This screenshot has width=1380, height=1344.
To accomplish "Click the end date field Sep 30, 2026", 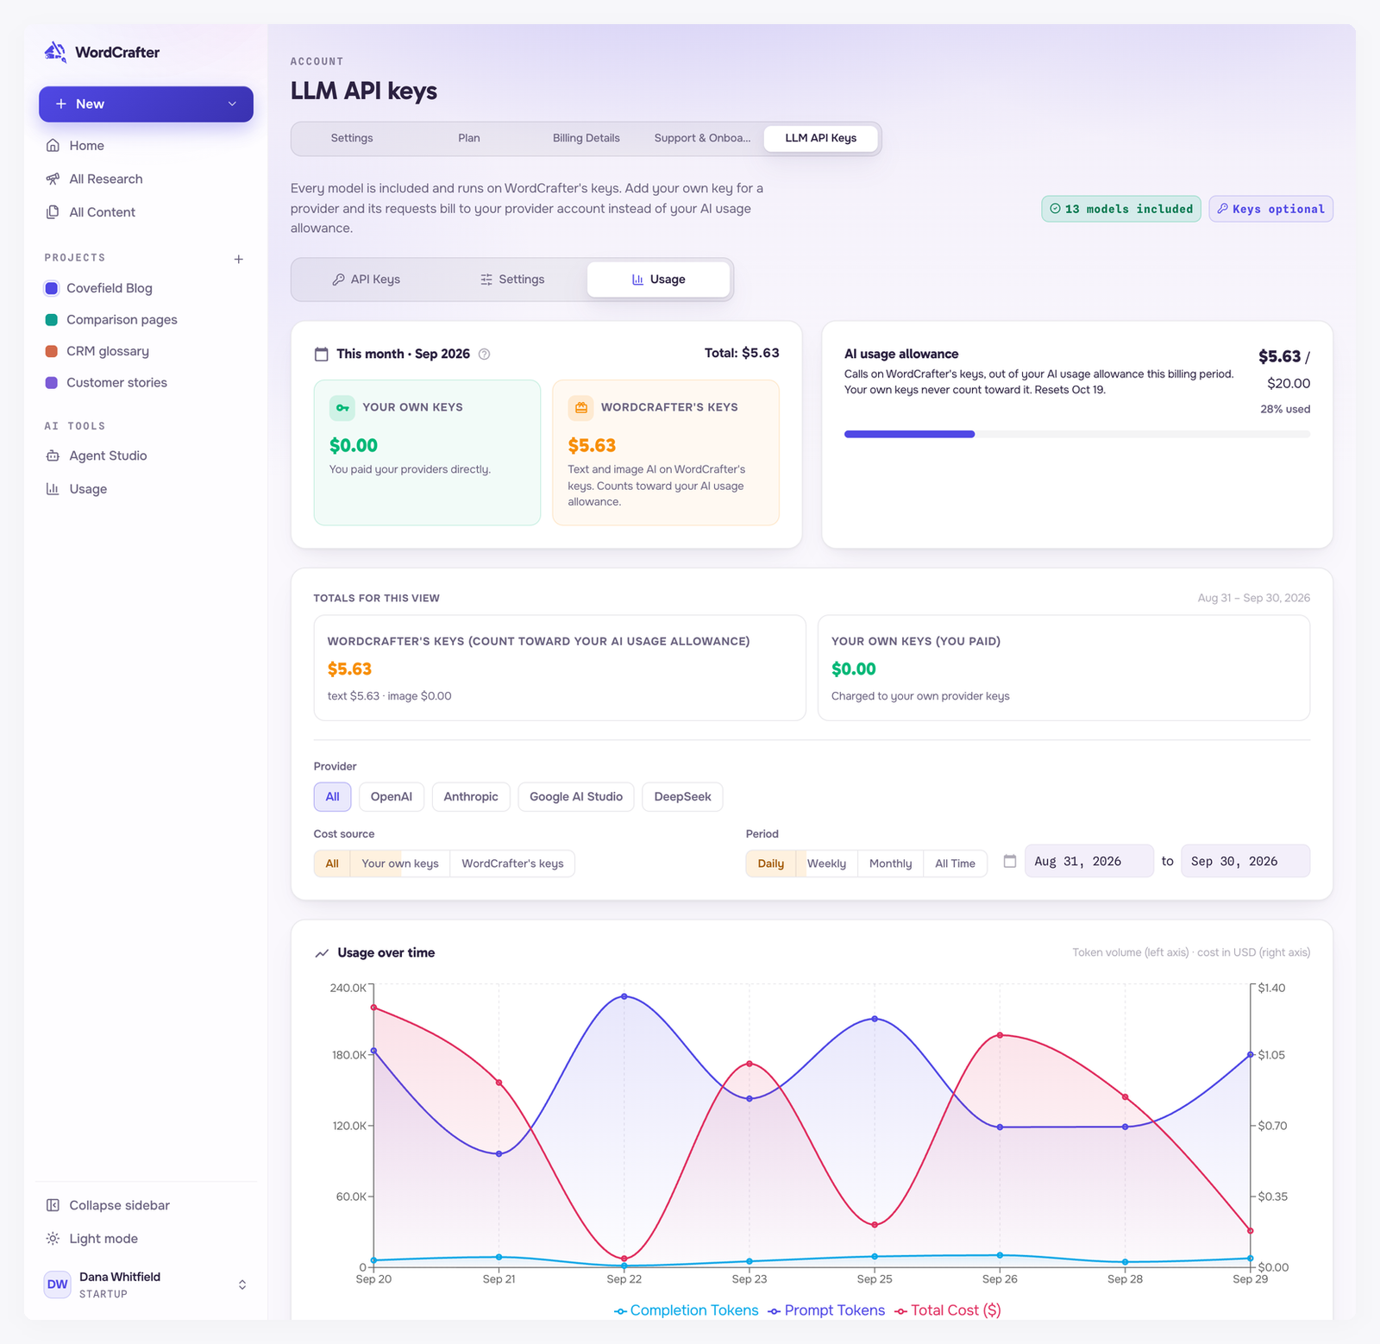I will (1245, 861).
